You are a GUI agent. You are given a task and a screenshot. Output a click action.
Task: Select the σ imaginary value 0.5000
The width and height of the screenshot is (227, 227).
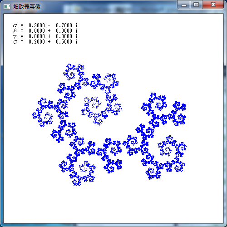click(64, 42)
